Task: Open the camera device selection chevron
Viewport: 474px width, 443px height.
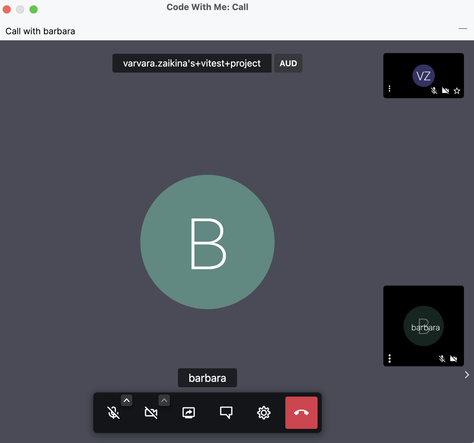Action: [164, 400]
